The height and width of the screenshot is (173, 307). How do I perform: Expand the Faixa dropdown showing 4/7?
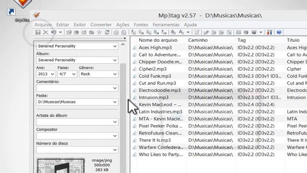[73, 74]
